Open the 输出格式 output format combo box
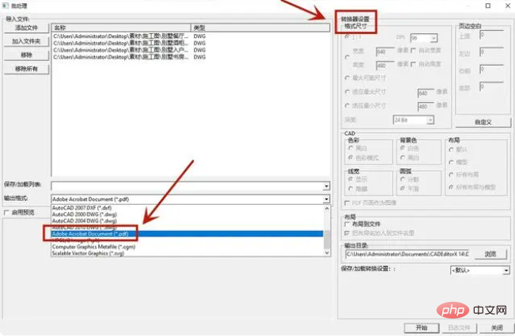This screenshot has height=336, width=515. [191, 199]
